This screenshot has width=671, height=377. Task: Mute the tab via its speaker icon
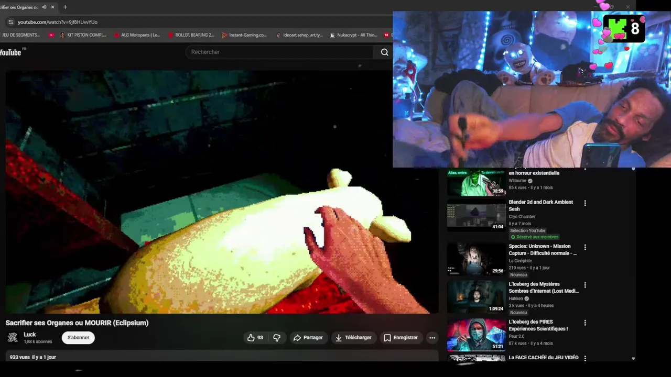coord(44,7)
